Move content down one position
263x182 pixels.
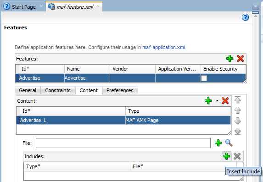pyautogui.click(x=237, y=121)
